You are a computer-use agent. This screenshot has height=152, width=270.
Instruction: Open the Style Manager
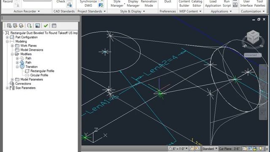click(x=117, y=3)
